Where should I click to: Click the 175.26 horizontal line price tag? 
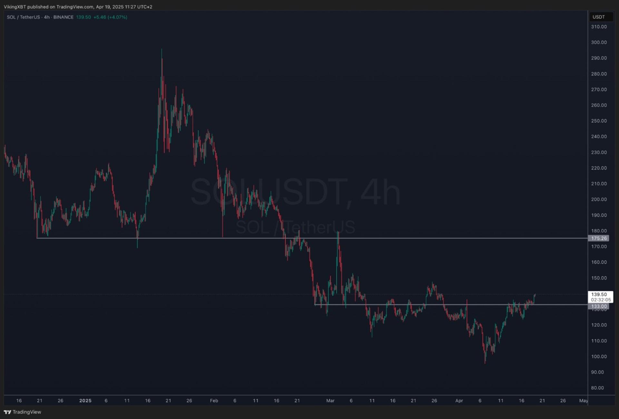point(599,238)
